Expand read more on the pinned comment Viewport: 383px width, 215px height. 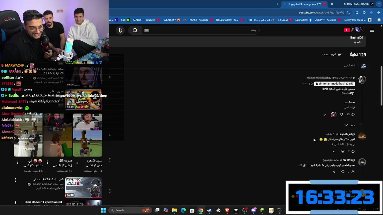[349, 107]
